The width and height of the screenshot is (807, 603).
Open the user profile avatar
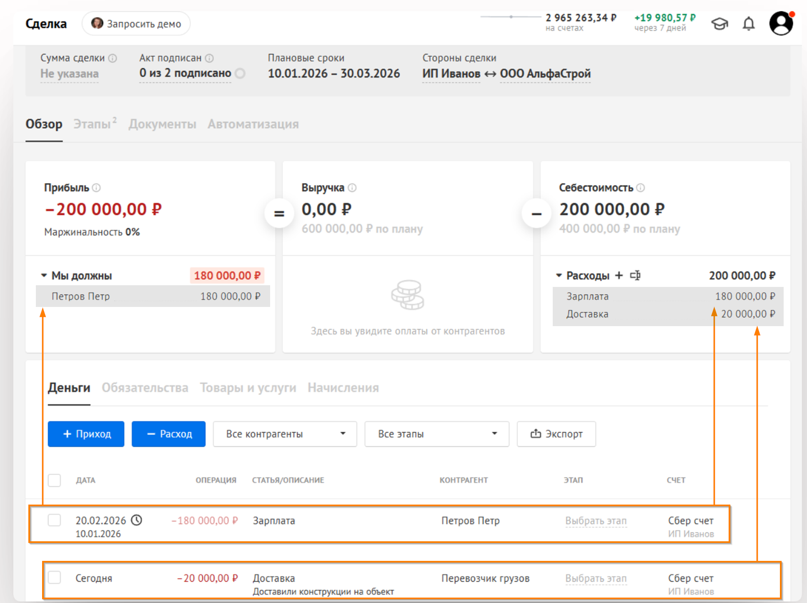coord(781,23)
